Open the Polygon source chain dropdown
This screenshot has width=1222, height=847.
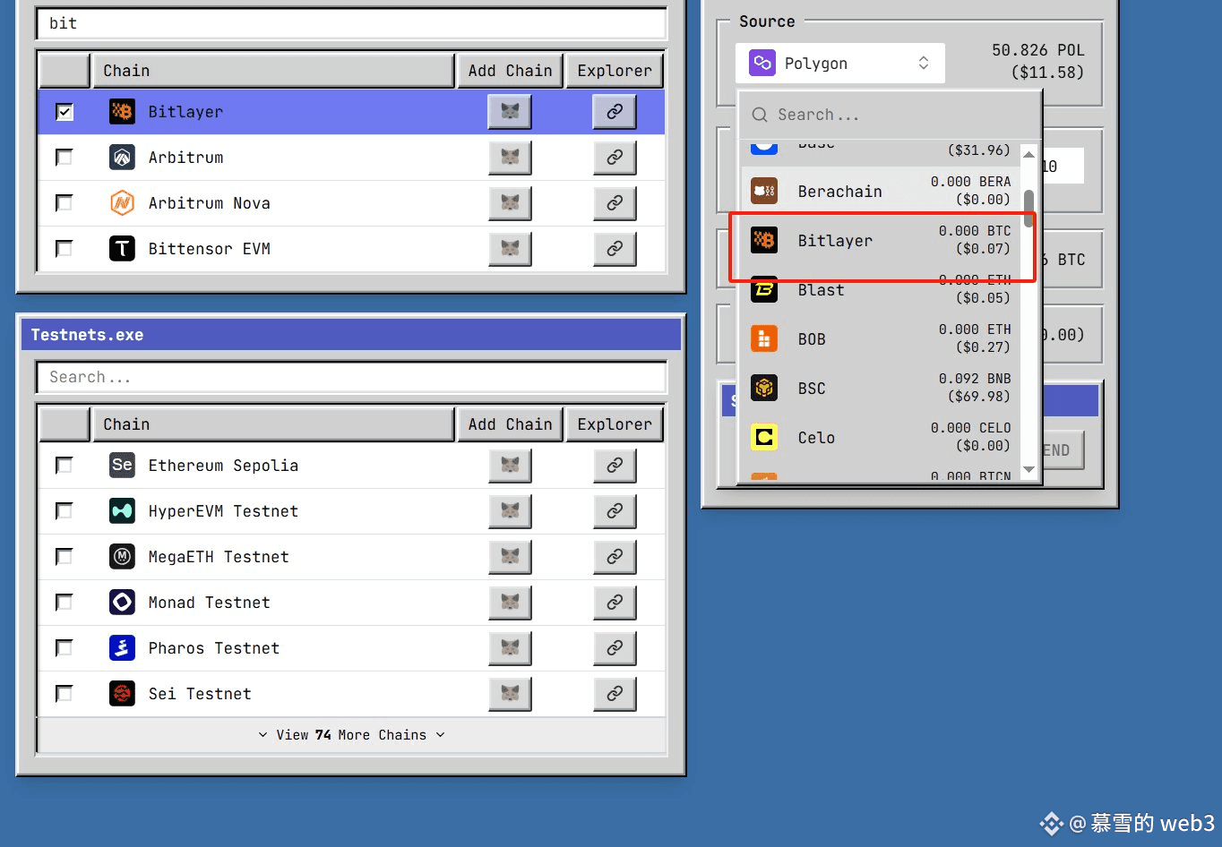click(x=840, y=64)
